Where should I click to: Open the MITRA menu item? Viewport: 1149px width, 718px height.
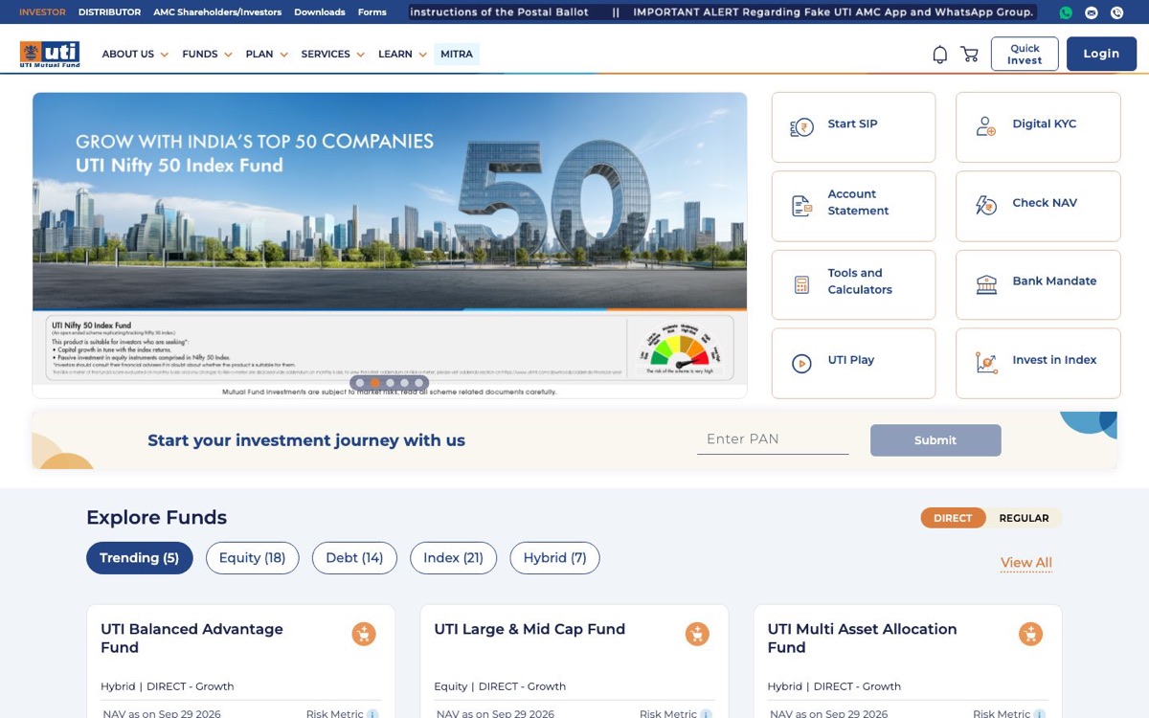coord(457,55)
